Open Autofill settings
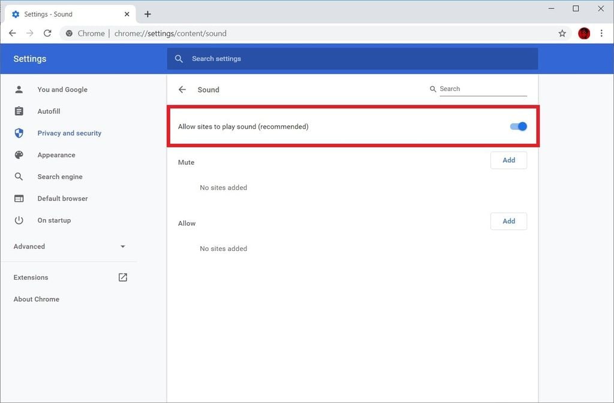Screen dimensions: 614x403 pyautogui.click(x=49, y=111)
